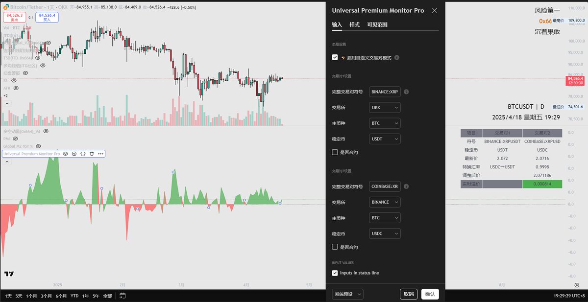This screenshot has width=588, height=302.
Task: Click the +2 hidden indicators label
Action: pos(5,95)
